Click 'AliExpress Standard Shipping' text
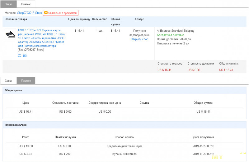The width and height of the screenshot is (249, 162). pyautogui.click(x=176, y=31)
